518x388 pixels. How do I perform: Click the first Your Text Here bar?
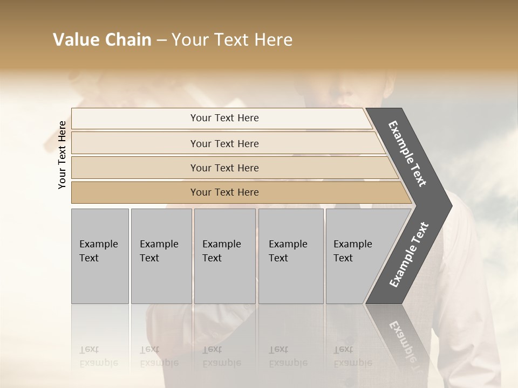[x=222, y=119]
